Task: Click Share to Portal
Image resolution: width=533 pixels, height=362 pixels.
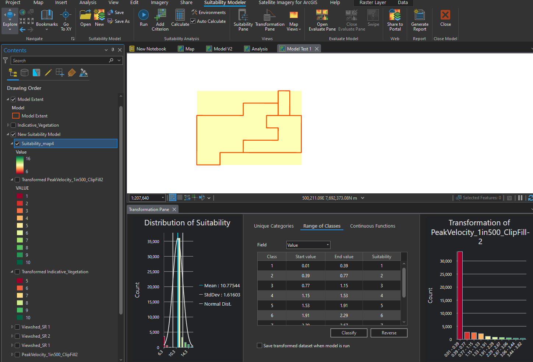Action: [x=395, y=20]
